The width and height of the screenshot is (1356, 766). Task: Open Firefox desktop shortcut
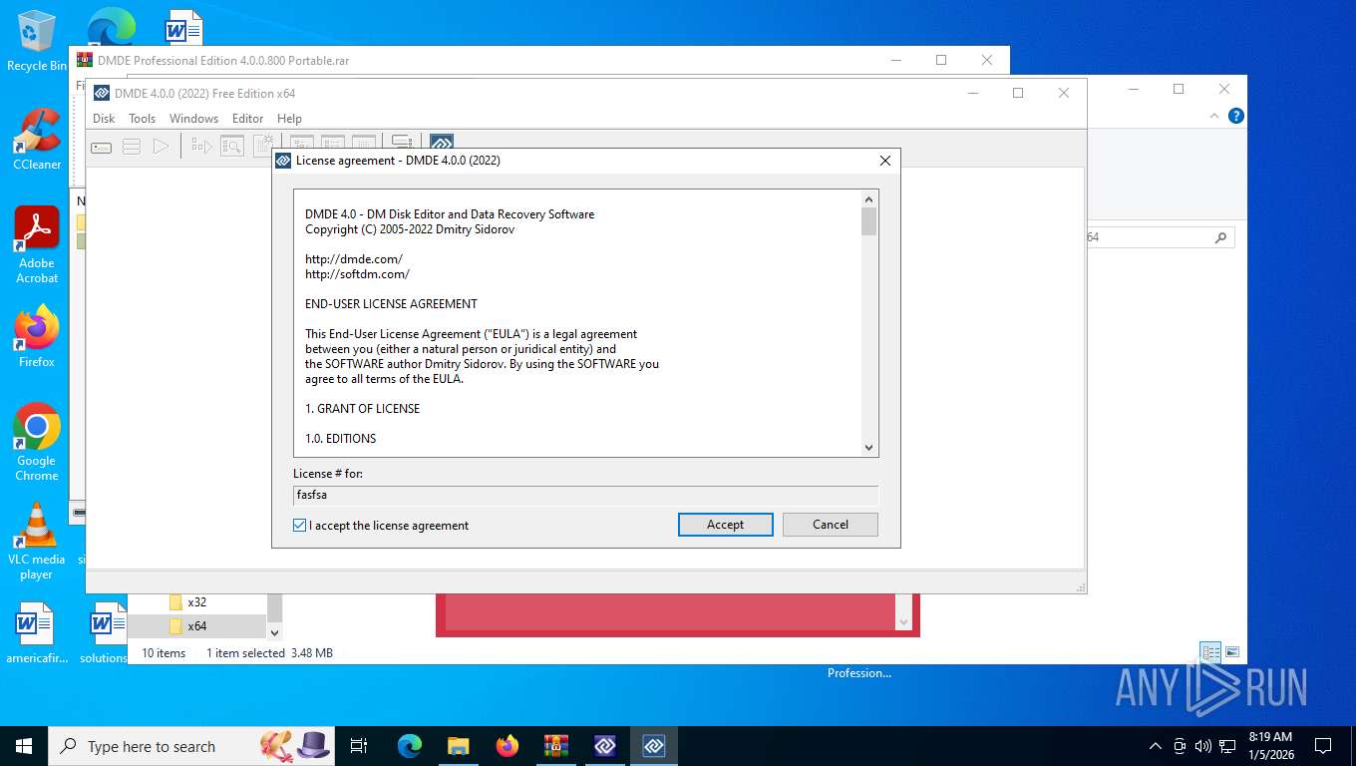tap(37, 336)
